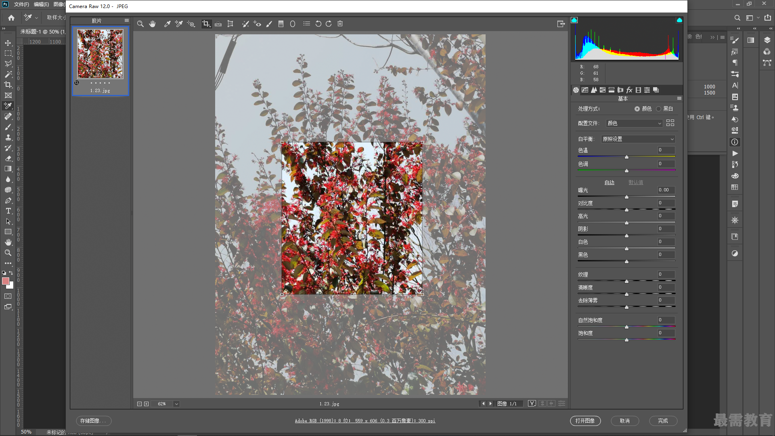Click the 取消 cancel button
775x436 pixels.
click(x=625, y=421)
